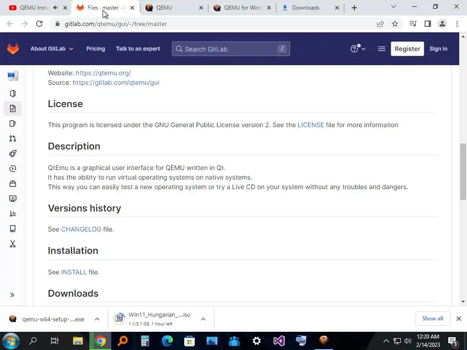Open File Explorer from taskbar
This screenshot has width=467, height=350.
click(78, 341)
